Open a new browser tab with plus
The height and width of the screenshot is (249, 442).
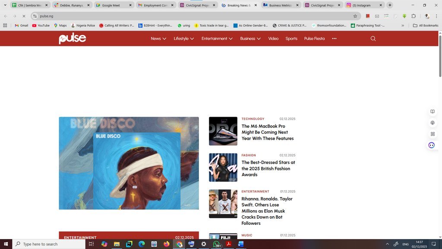(x=390, y=5)
